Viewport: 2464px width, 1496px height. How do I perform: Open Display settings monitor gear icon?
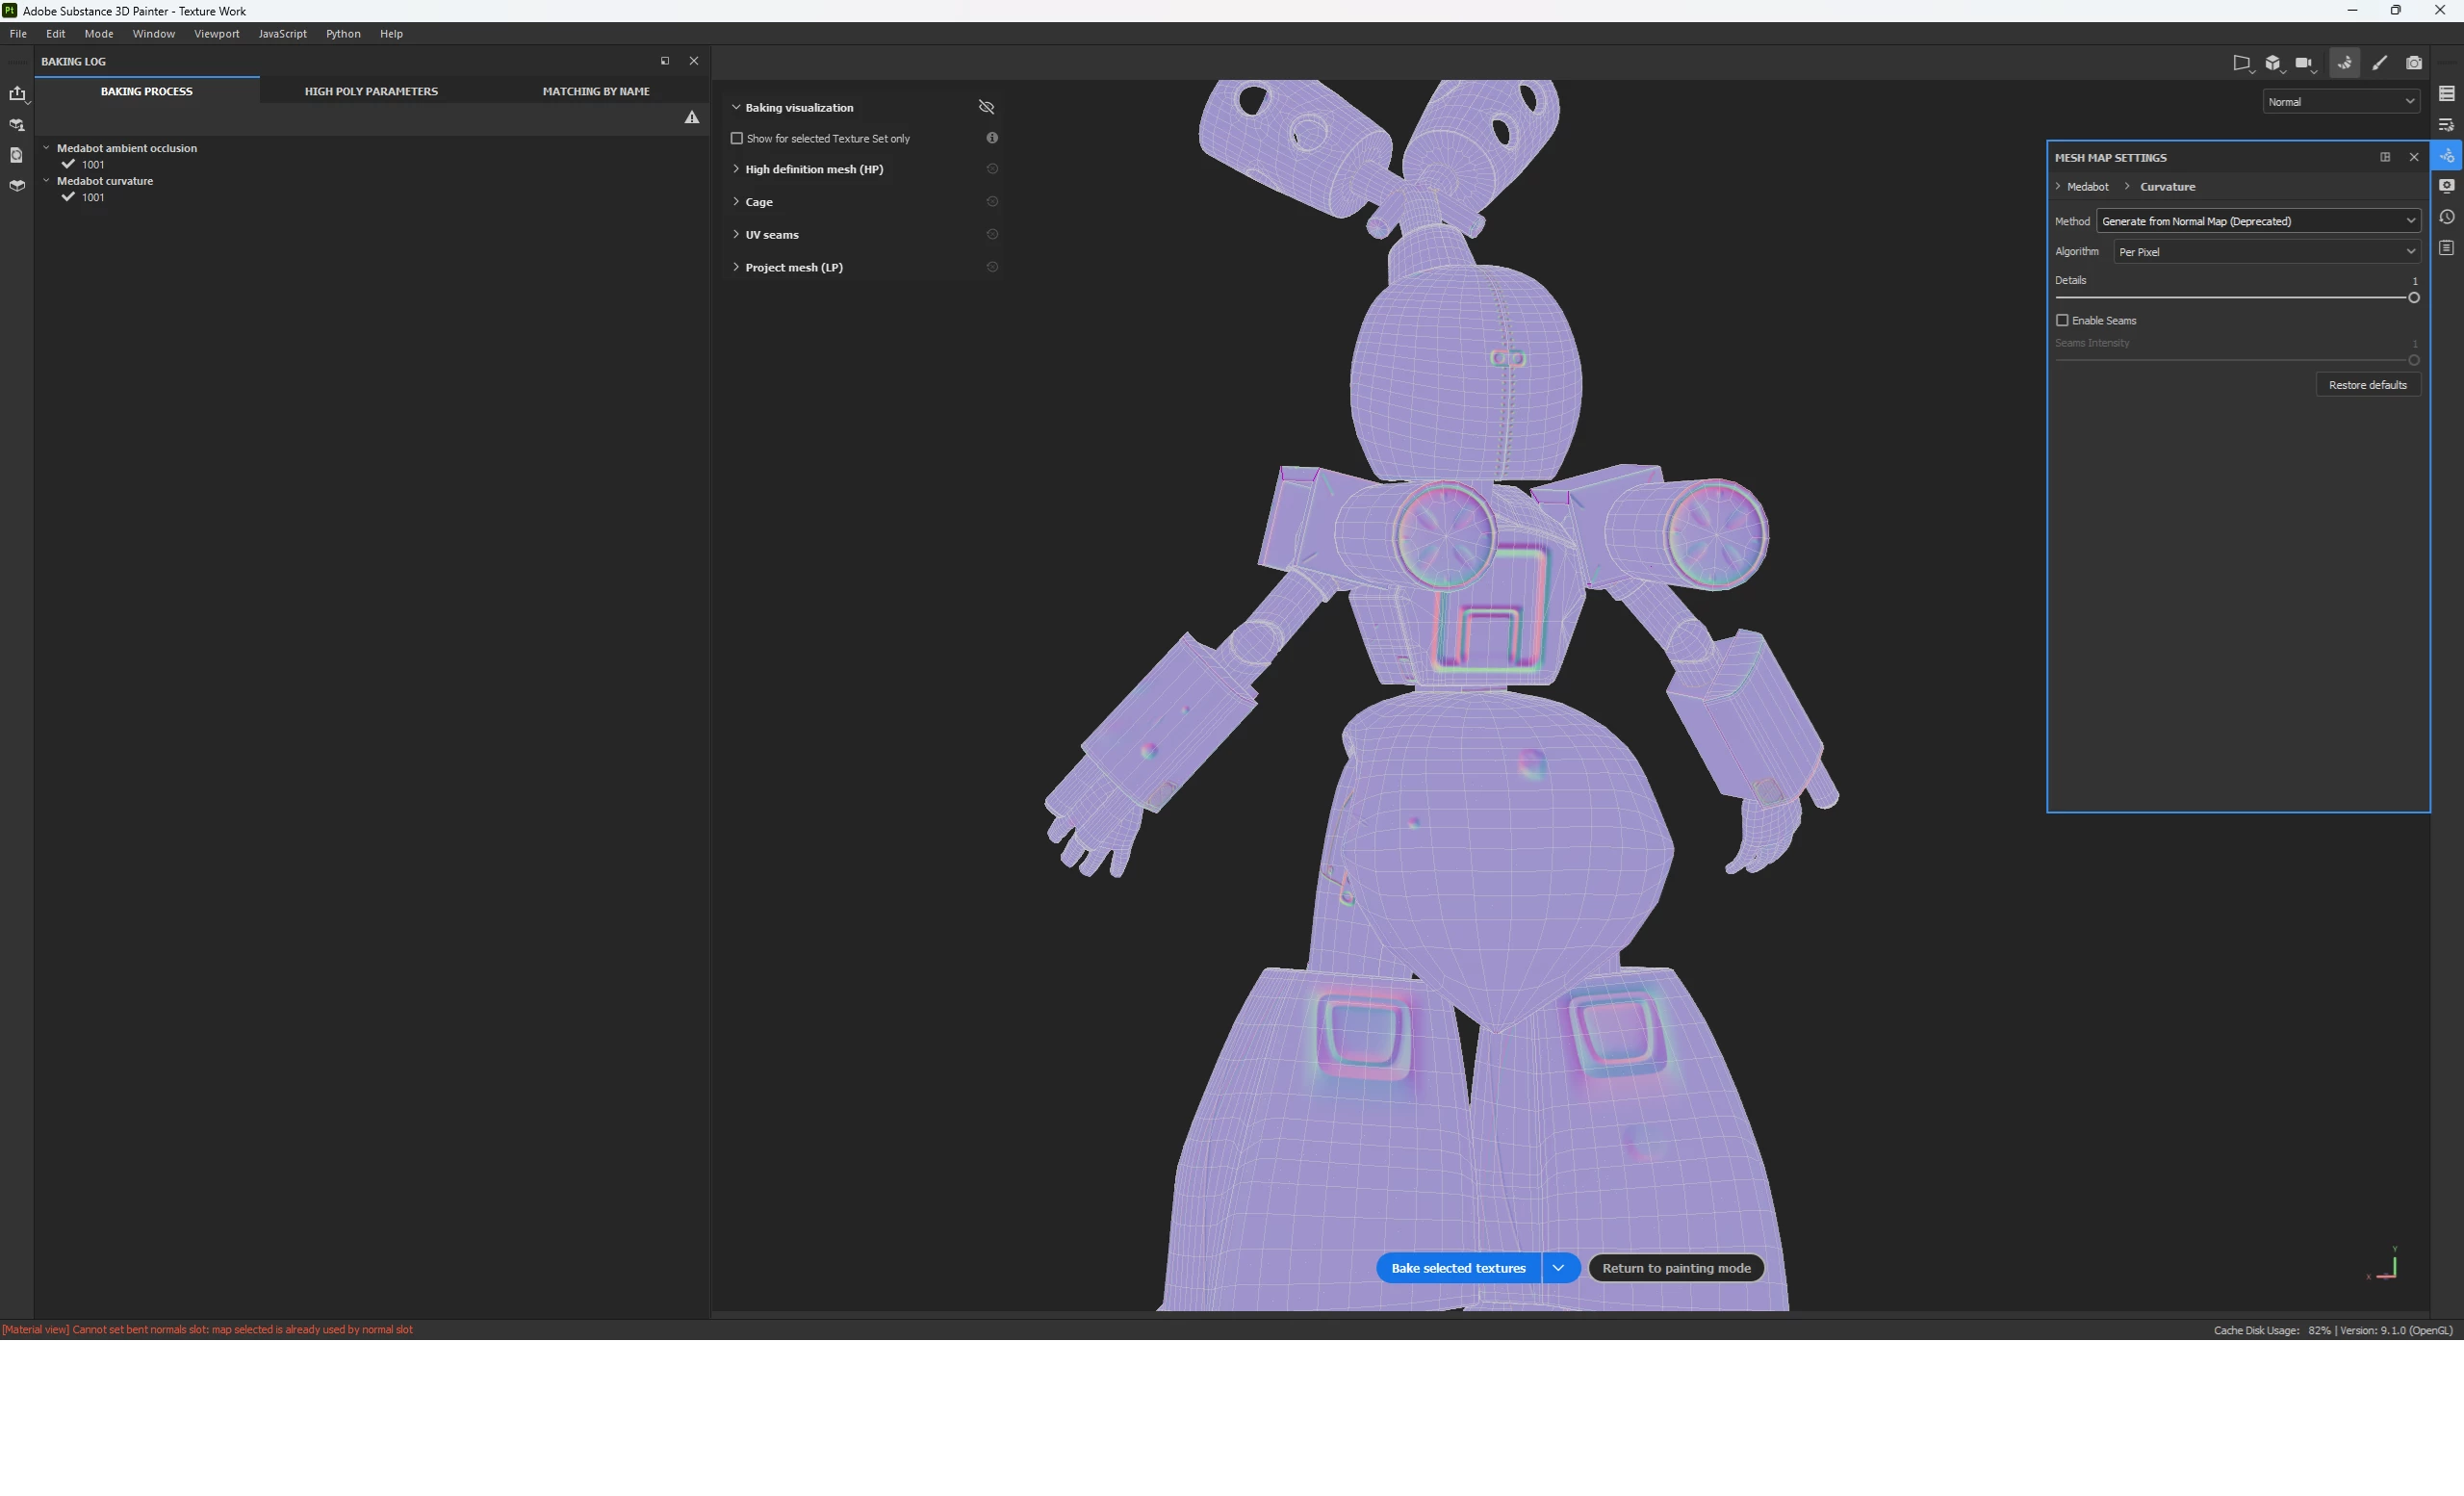2446,186
